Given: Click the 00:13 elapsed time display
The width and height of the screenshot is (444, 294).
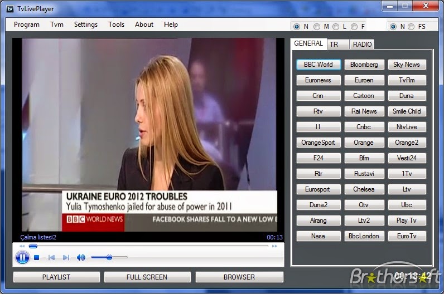Looking at the screenshot, I should 274,237.
